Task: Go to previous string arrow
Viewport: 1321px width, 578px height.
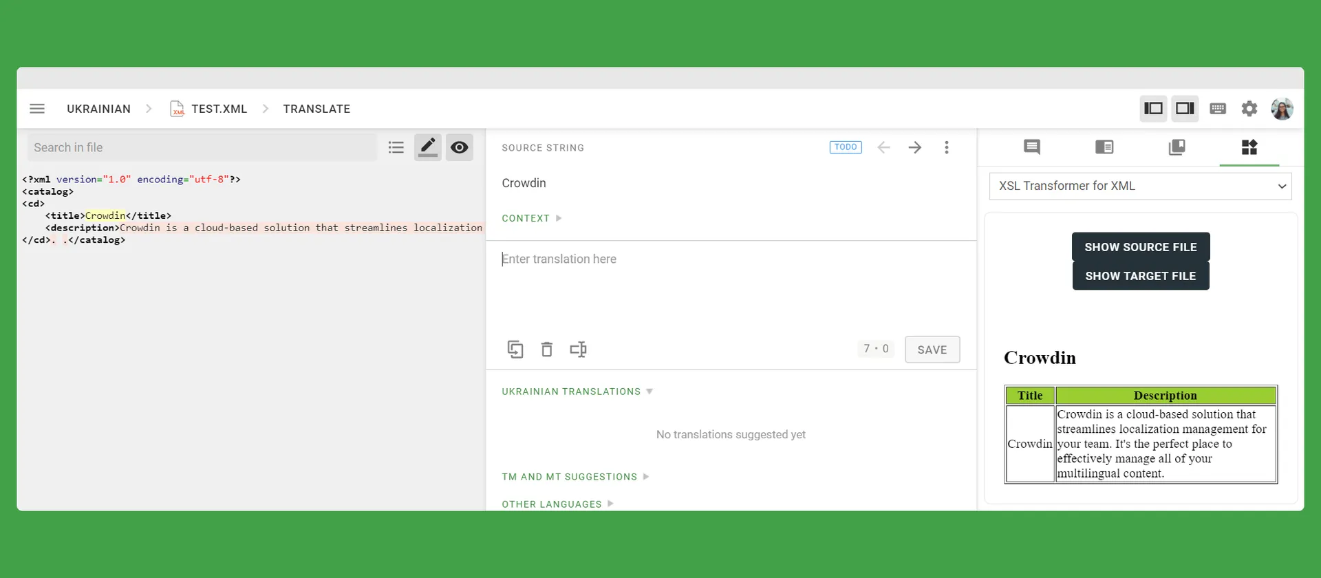Action: pos(884,147)
